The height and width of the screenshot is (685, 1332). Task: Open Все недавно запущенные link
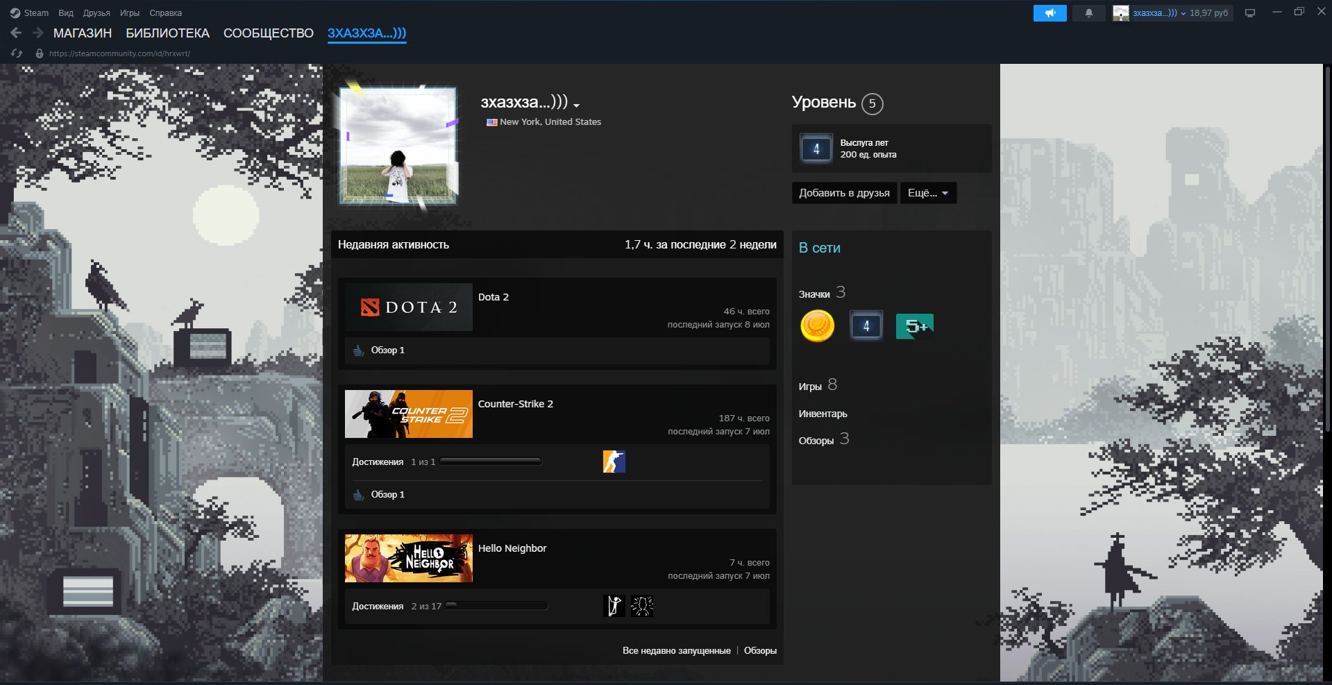point(676,650)
